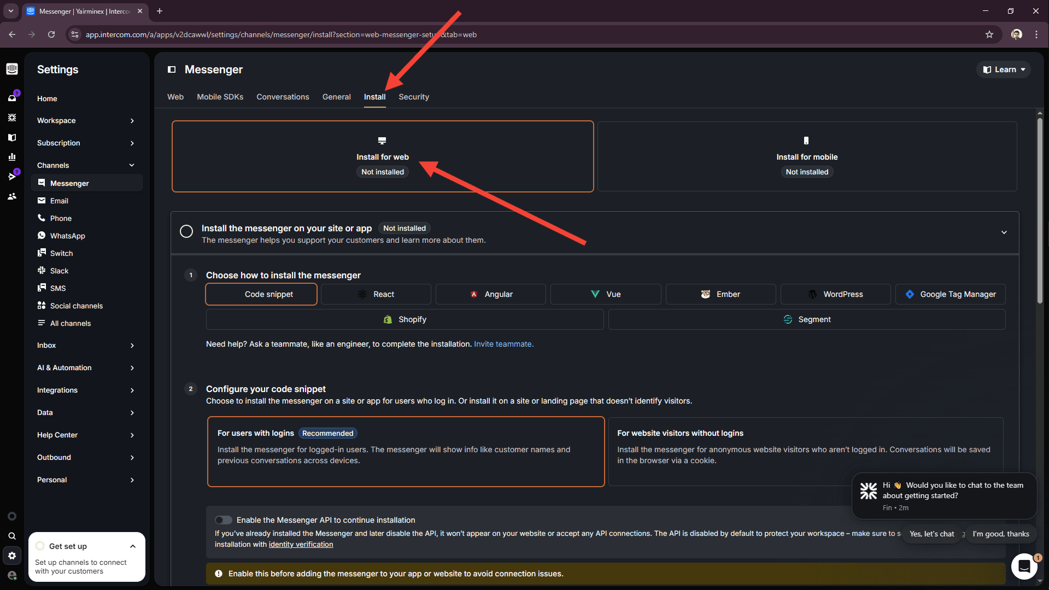Expand the Subscription settings section
The image size is (1049, 590).
[x=87, y=143]
